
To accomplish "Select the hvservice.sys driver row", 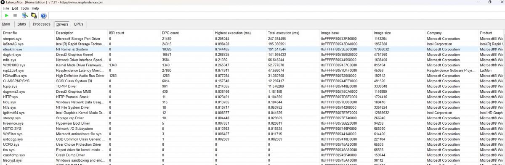I will 252,123.
